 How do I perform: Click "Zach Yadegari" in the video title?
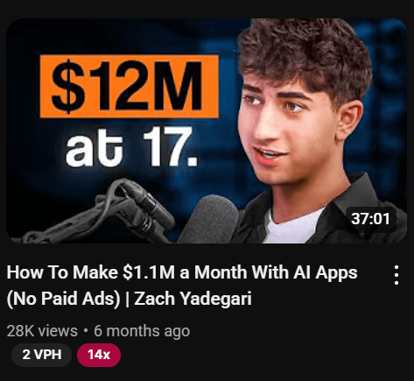[x=193, y=299]
